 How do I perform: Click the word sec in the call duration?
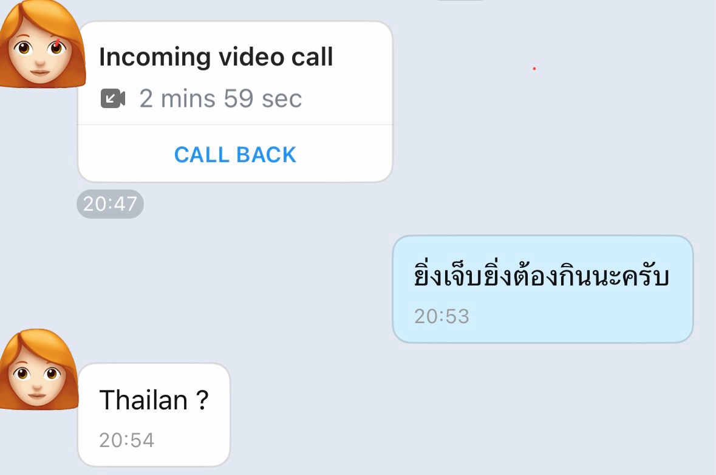point(282,98)
